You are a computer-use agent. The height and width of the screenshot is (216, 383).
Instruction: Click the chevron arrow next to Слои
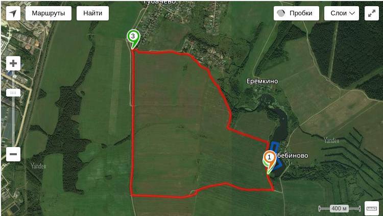click(352, 13)
